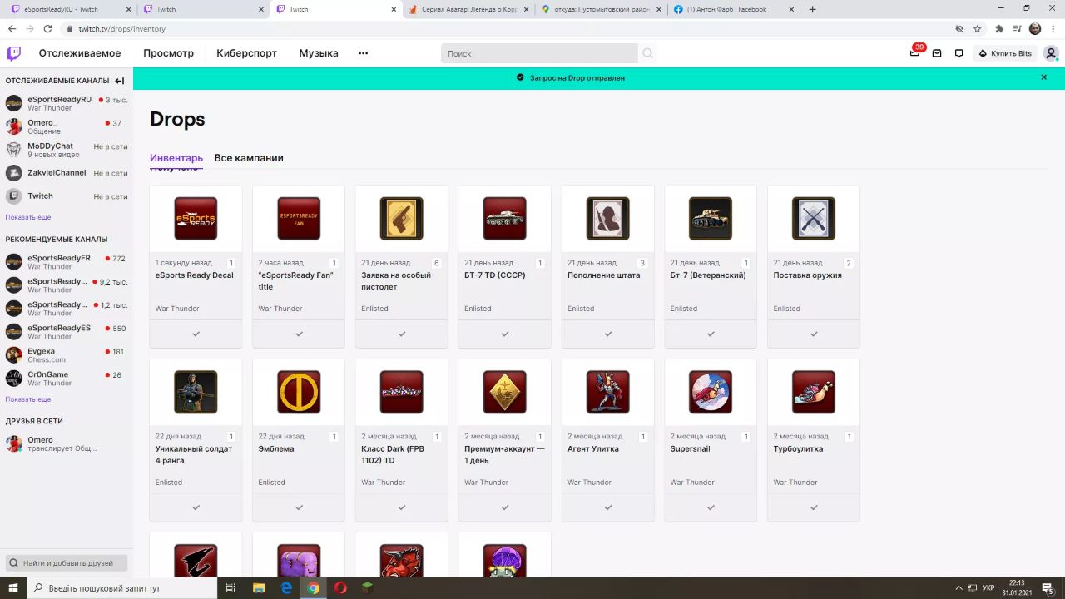Open friend Omero_ in online friends
Screen dimensions: 1065x599
[x=67, y=443]
